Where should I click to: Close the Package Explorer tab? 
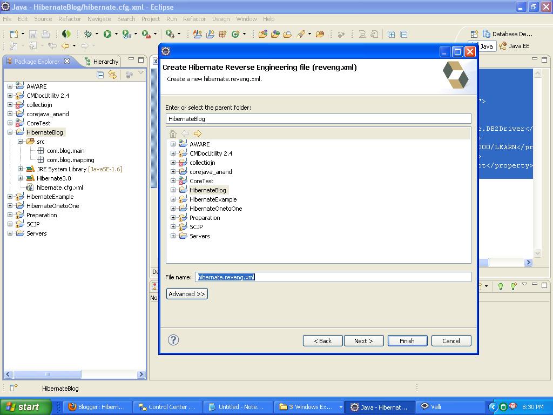coord(66,61)
